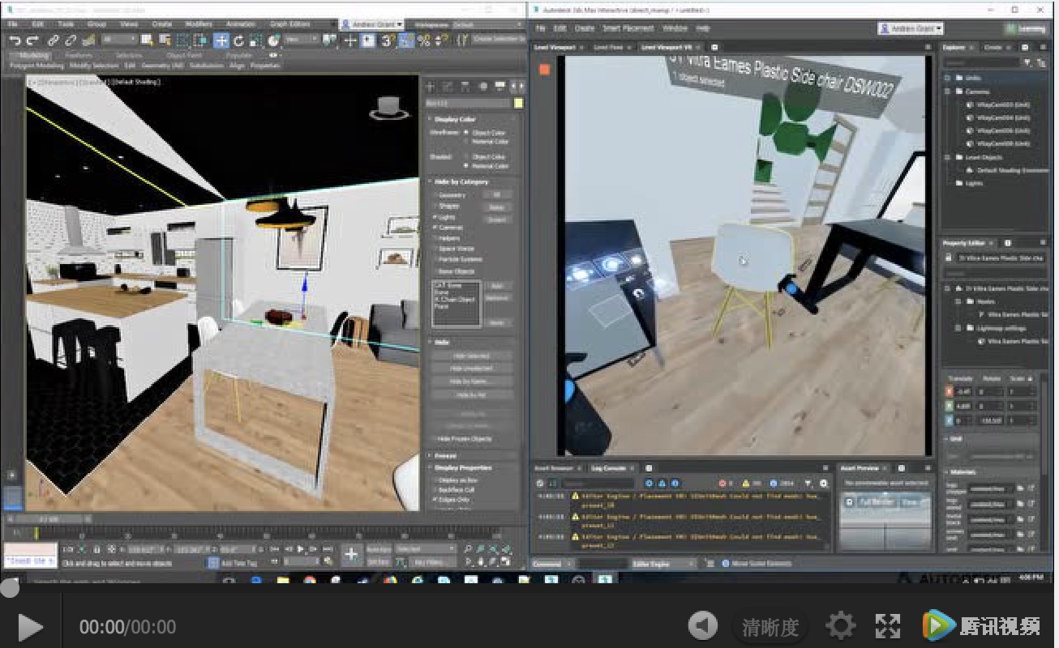Select Shaded Material Color radio button

tap(466, 165)
